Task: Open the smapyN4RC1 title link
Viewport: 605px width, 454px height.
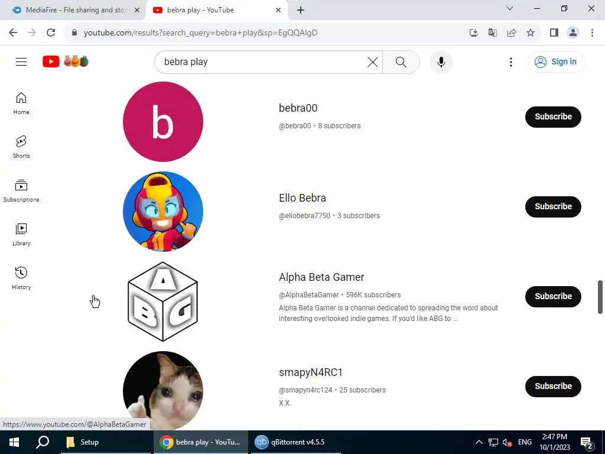Action: click(311, 372)
